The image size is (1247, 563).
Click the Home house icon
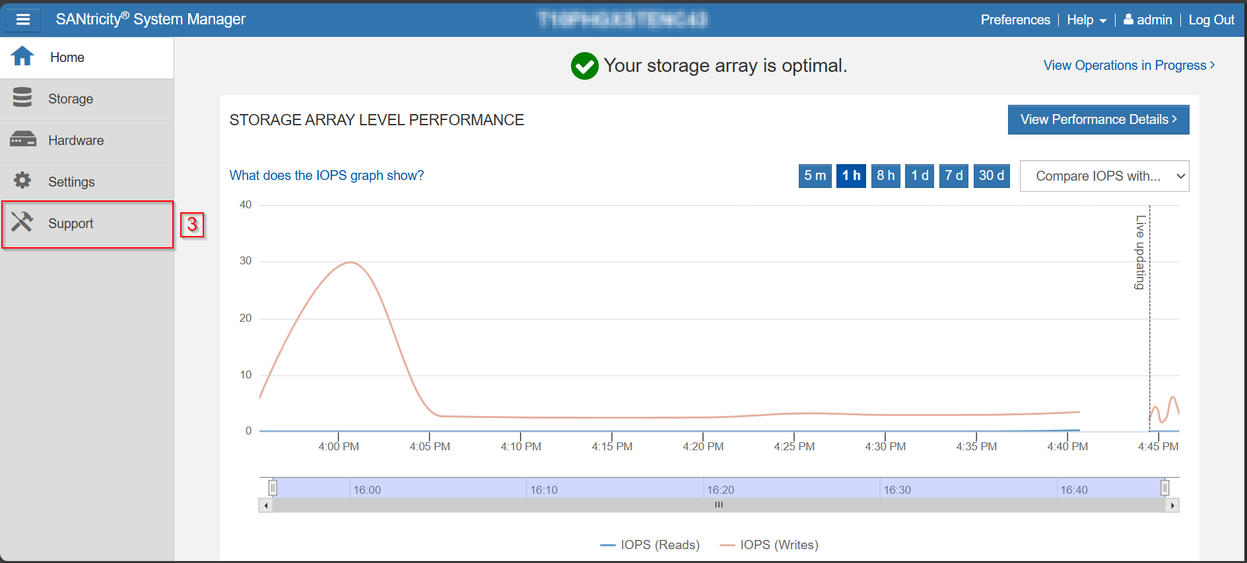[22, 57]
